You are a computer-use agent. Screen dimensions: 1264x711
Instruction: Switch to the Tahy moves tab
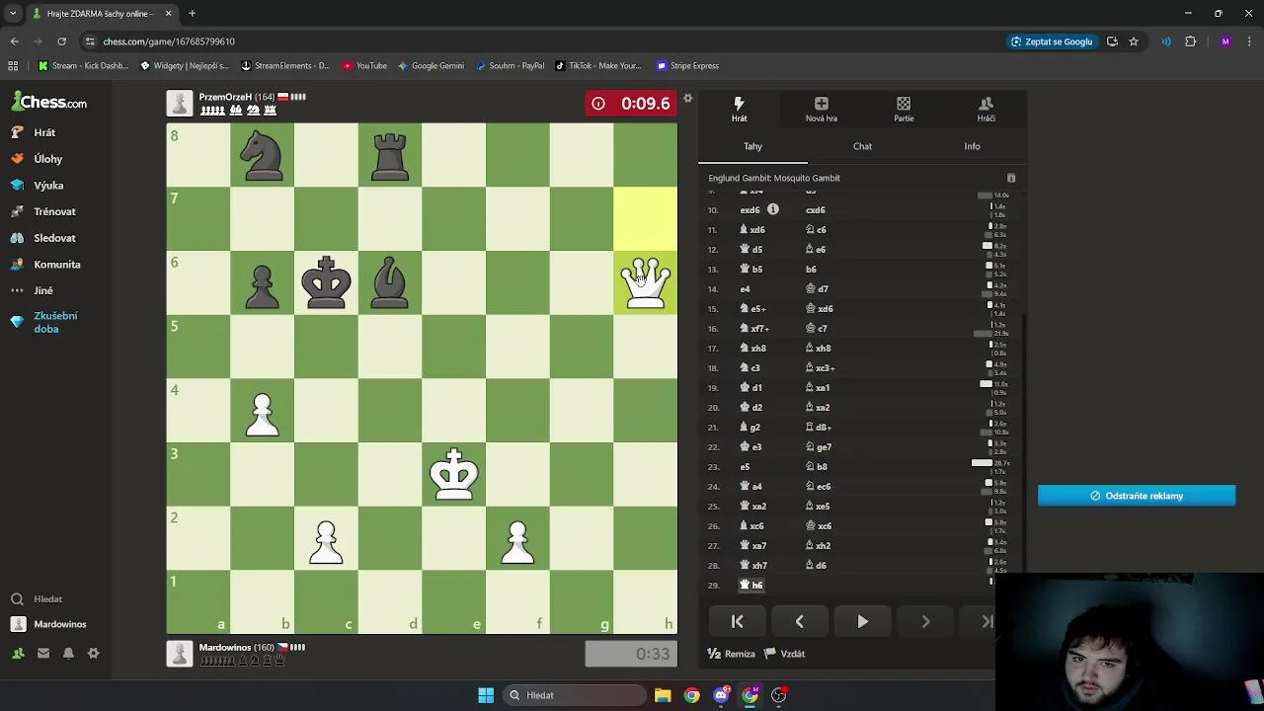[x=752, y=146]
